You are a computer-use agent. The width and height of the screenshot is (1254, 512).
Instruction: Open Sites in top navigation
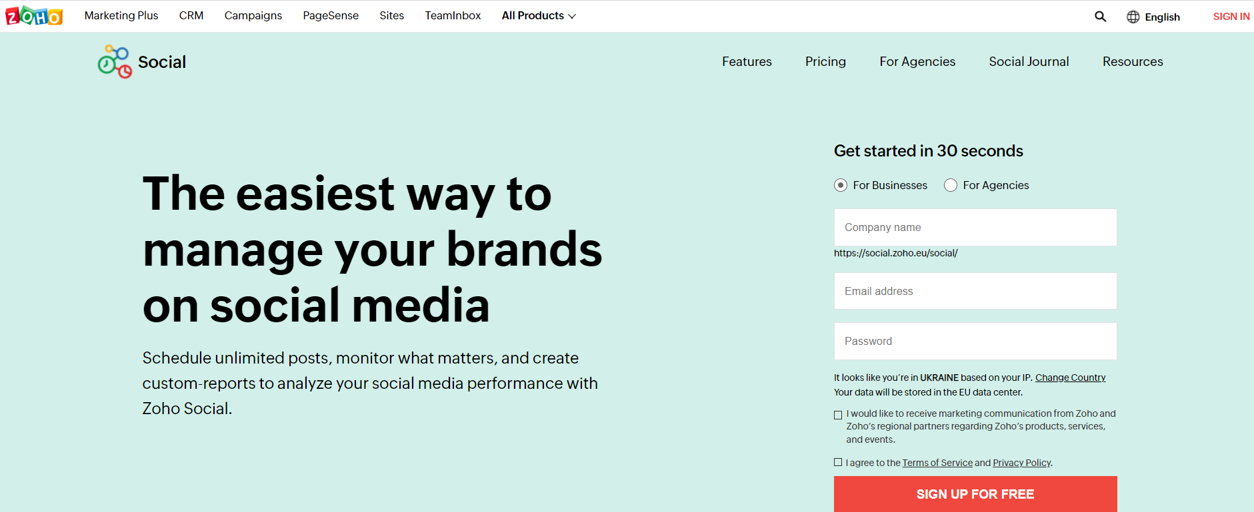[x=392, y=15]
